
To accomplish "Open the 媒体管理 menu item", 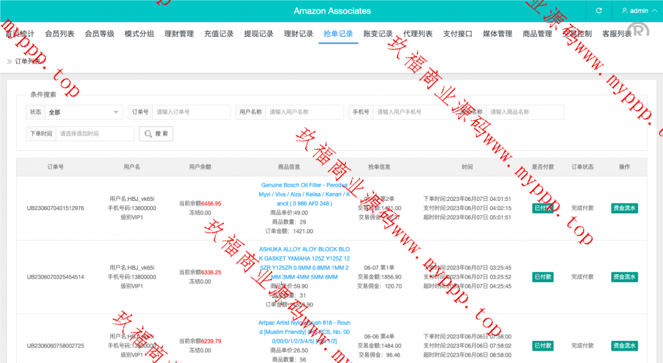I will click(497, 34).
